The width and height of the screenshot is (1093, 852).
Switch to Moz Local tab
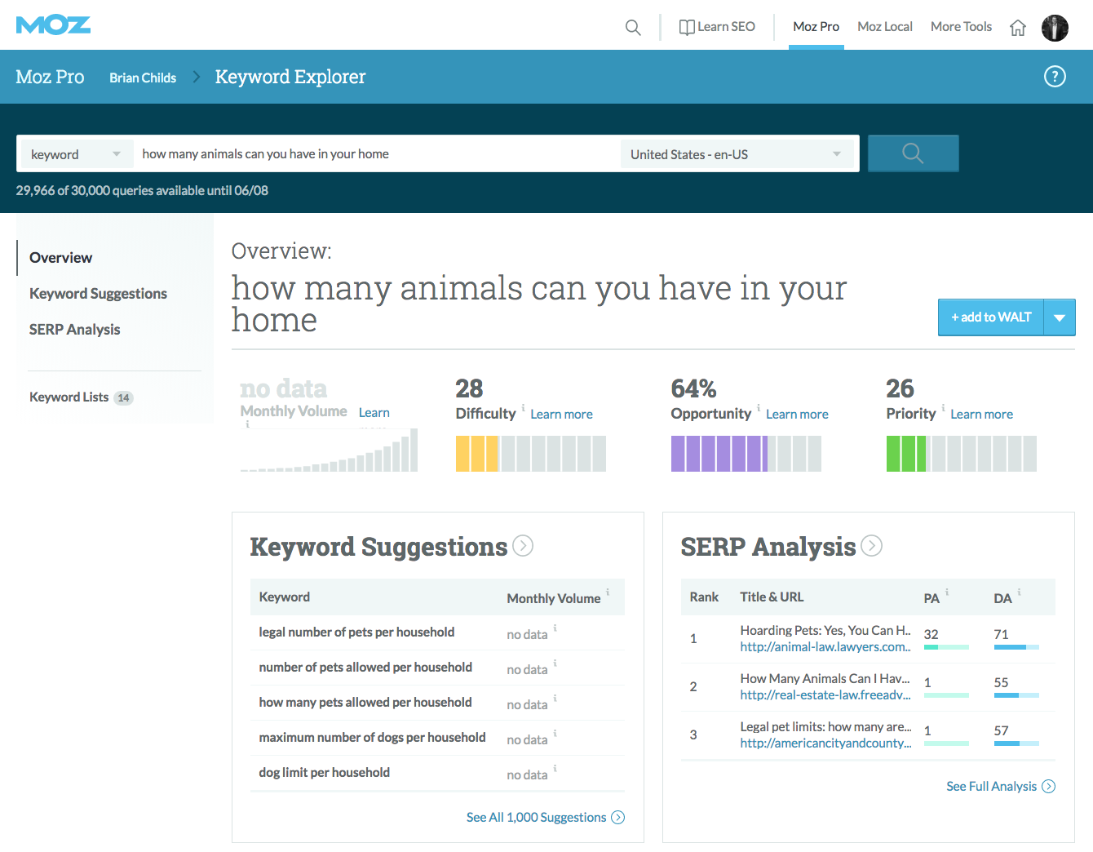(884, 27)
